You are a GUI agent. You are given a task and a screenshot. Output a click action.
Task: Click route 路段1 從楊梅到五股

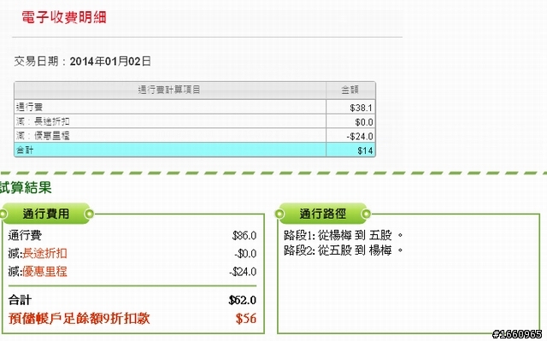coord(344,235)
